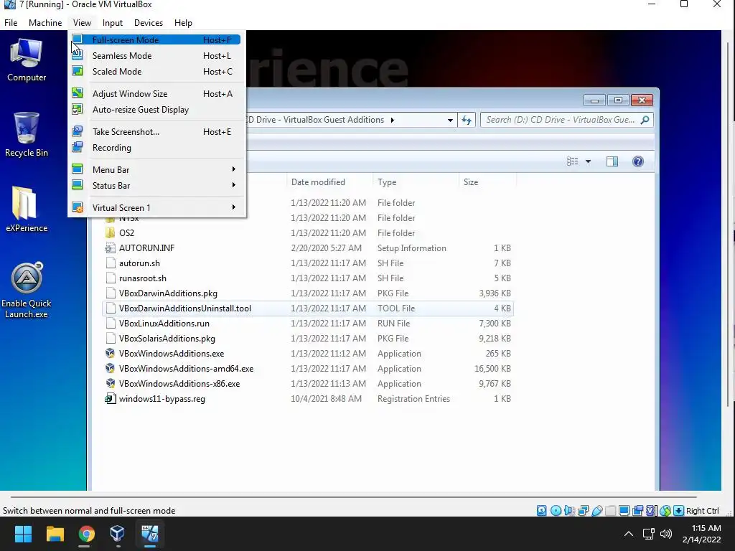Expand VirtualBox Guest Additions breadcrumb arrow

(x=393, y=120)
